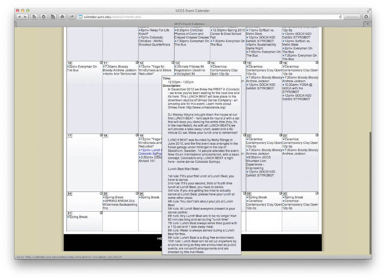Click the add-entry icon on day 30
Screen dimensions: 386x280
(317, 193)
